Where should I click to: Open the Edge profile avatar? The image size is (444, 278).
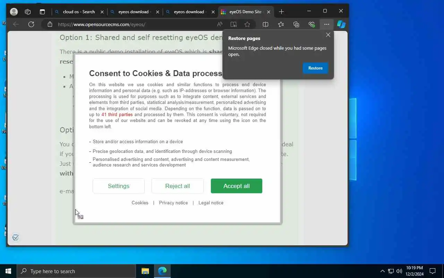(14, 11)
